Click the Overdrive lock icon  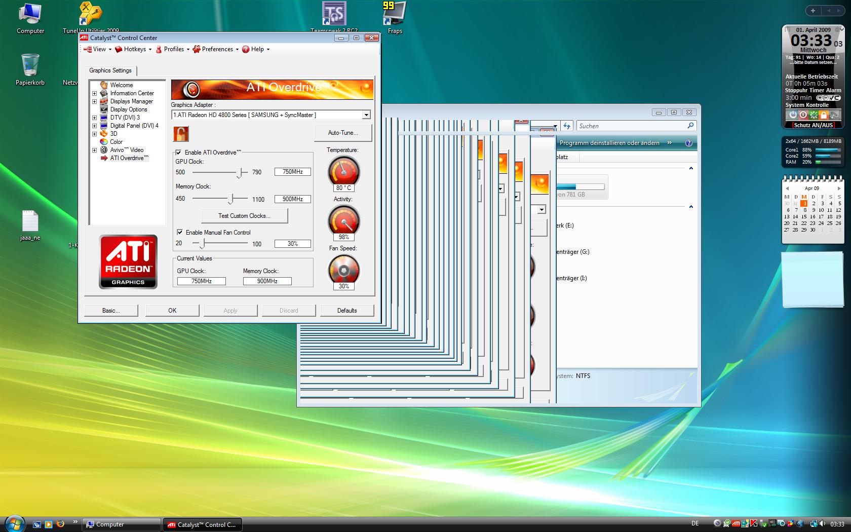pos(181,134)
